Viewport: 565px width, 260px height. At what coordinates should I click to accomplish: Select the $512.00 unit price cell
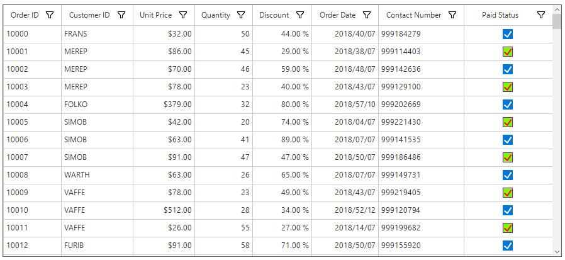click(x=164, y=210)
